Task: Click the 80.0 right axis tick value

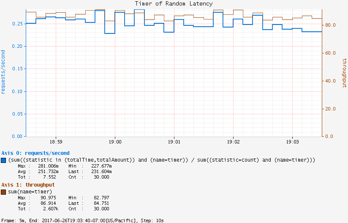Action: [330, 25]
